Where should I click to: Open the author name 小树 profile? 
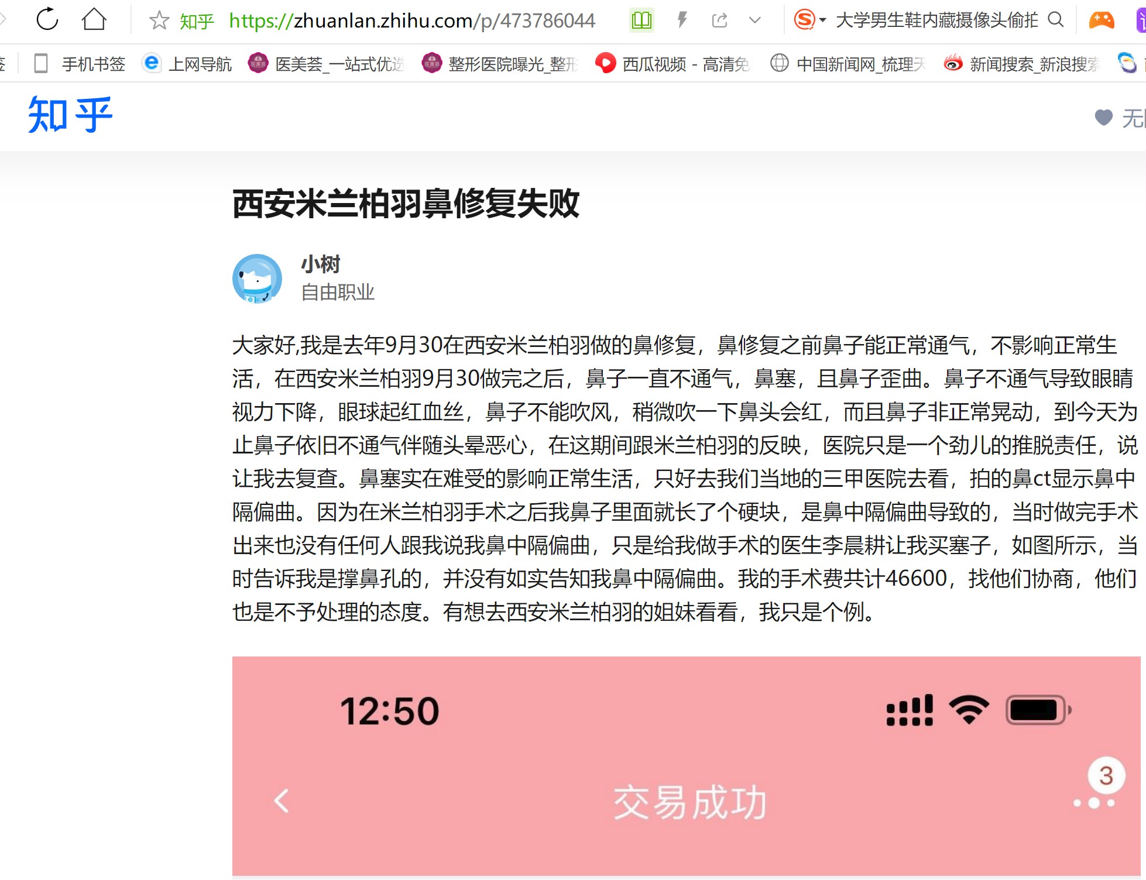[321, 264]
